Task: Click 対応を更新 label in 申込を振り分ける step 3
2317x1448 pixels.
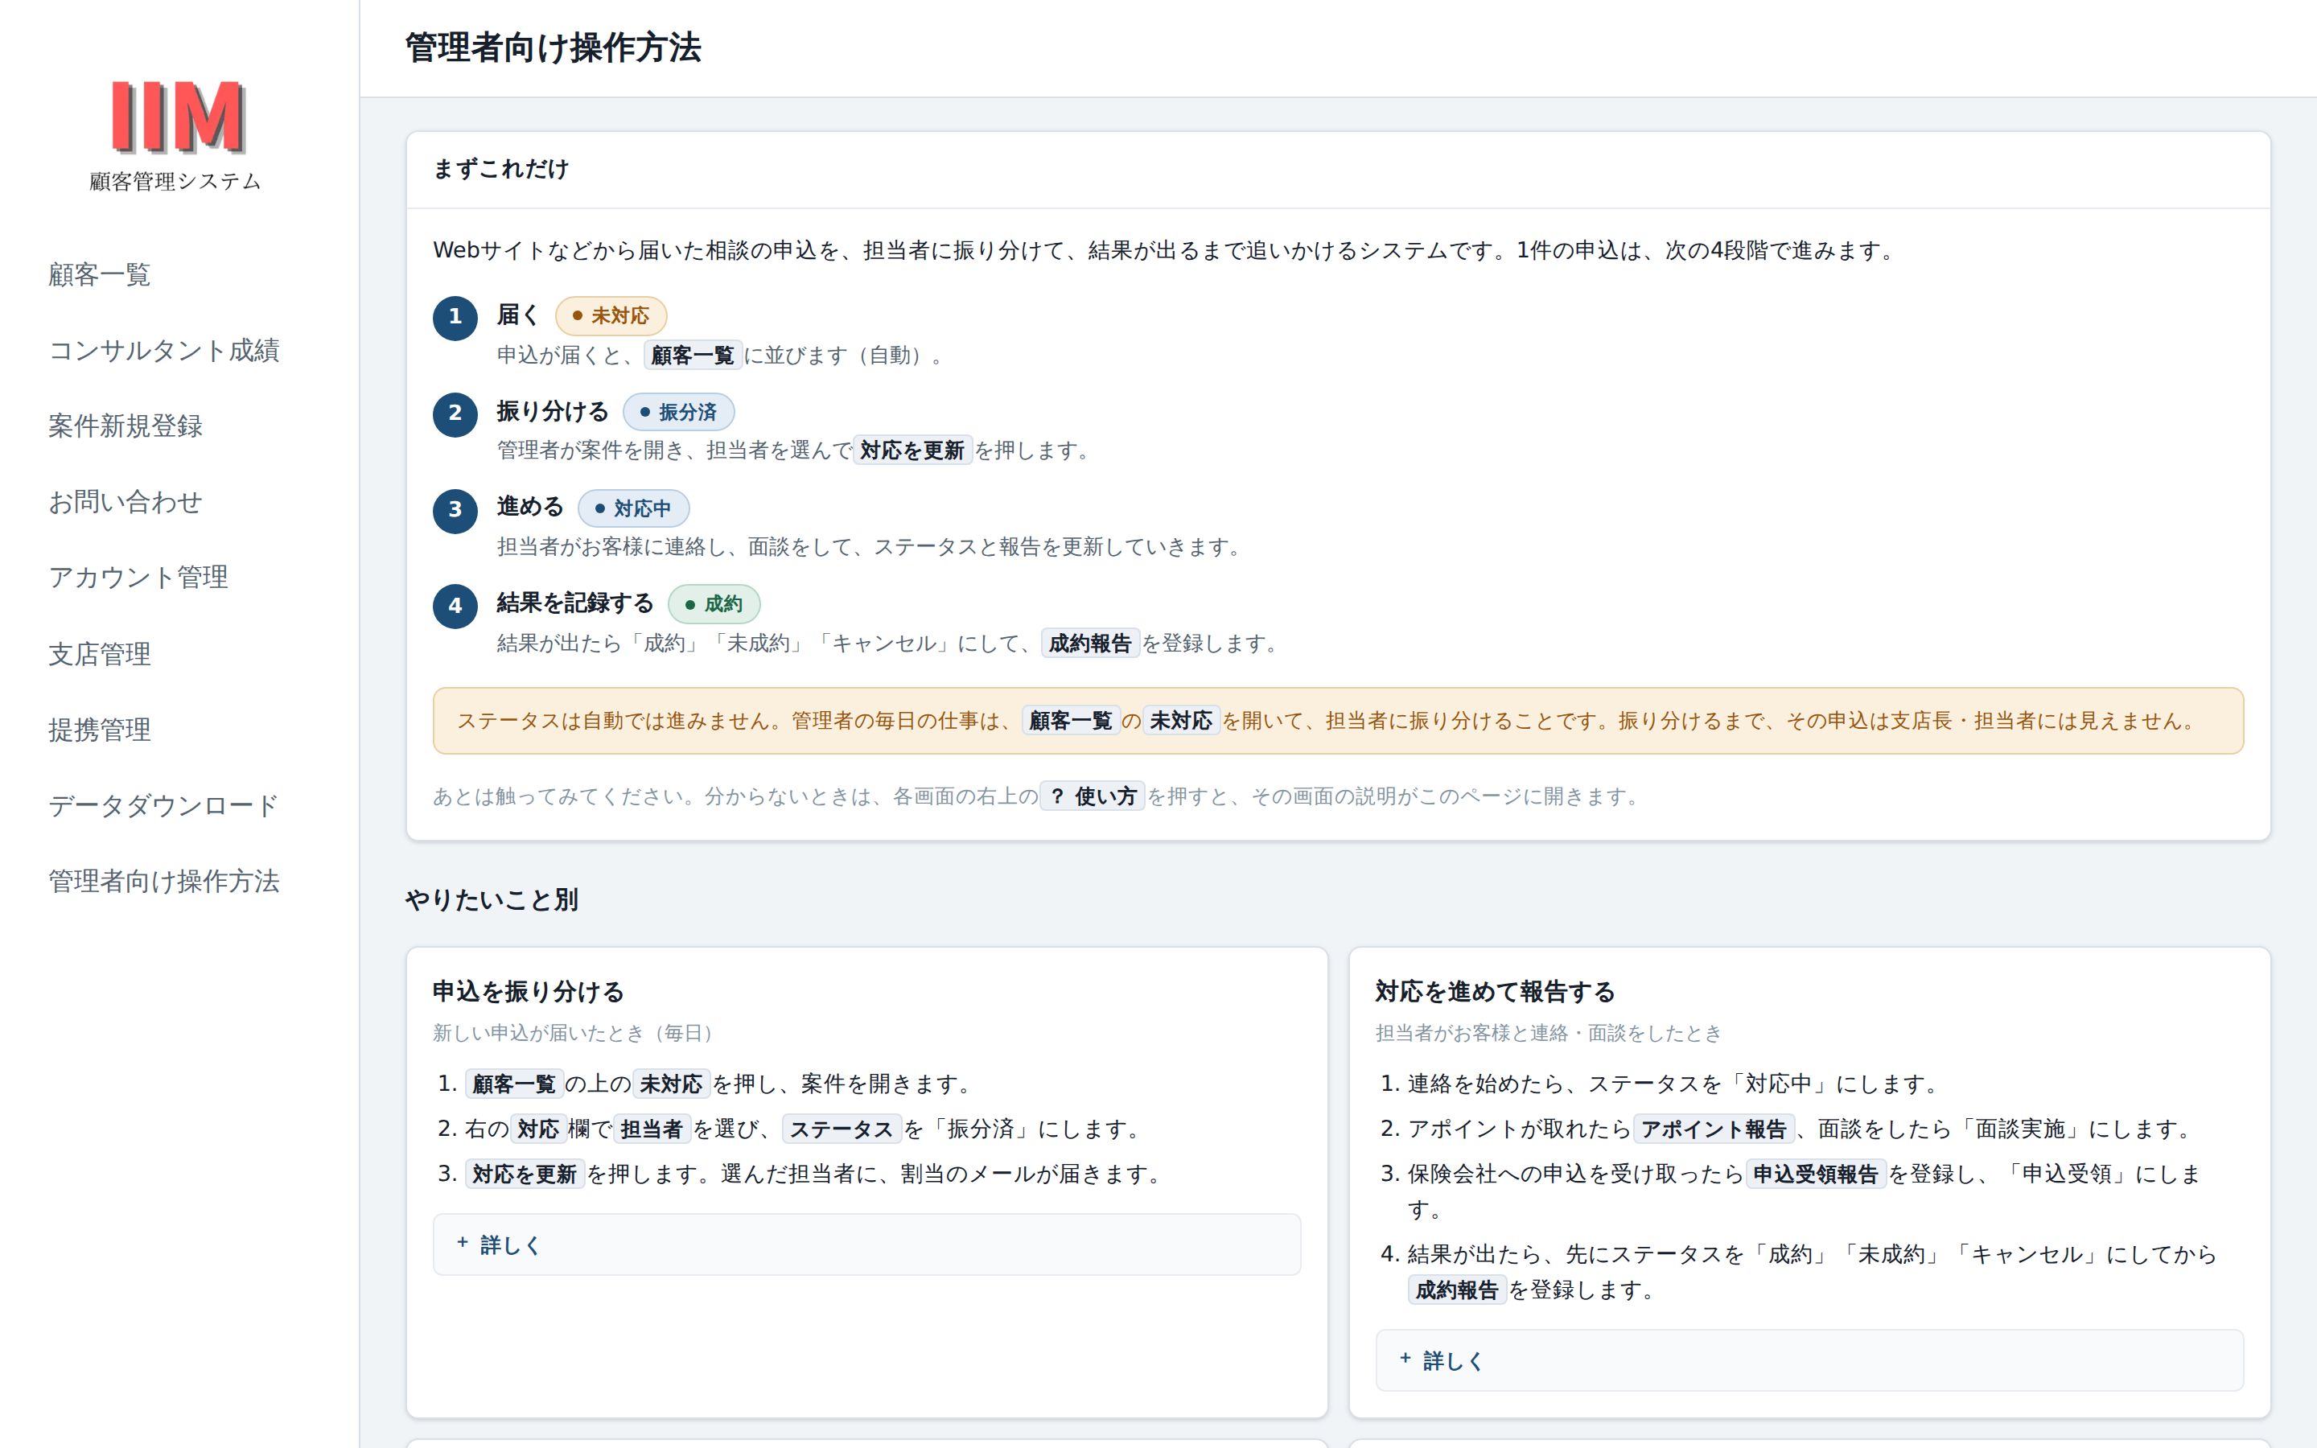Action: [525, 1174]
